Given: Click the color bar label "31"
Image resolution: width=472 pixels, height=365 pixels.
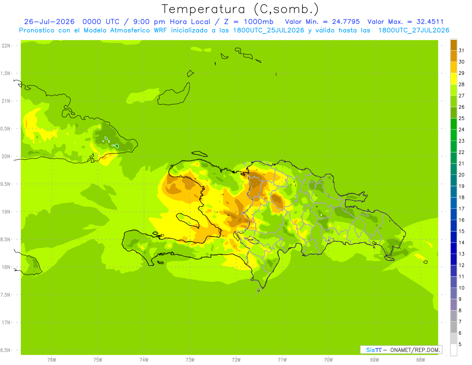Looking at the screenshot, I should click(x=461, y=50).
